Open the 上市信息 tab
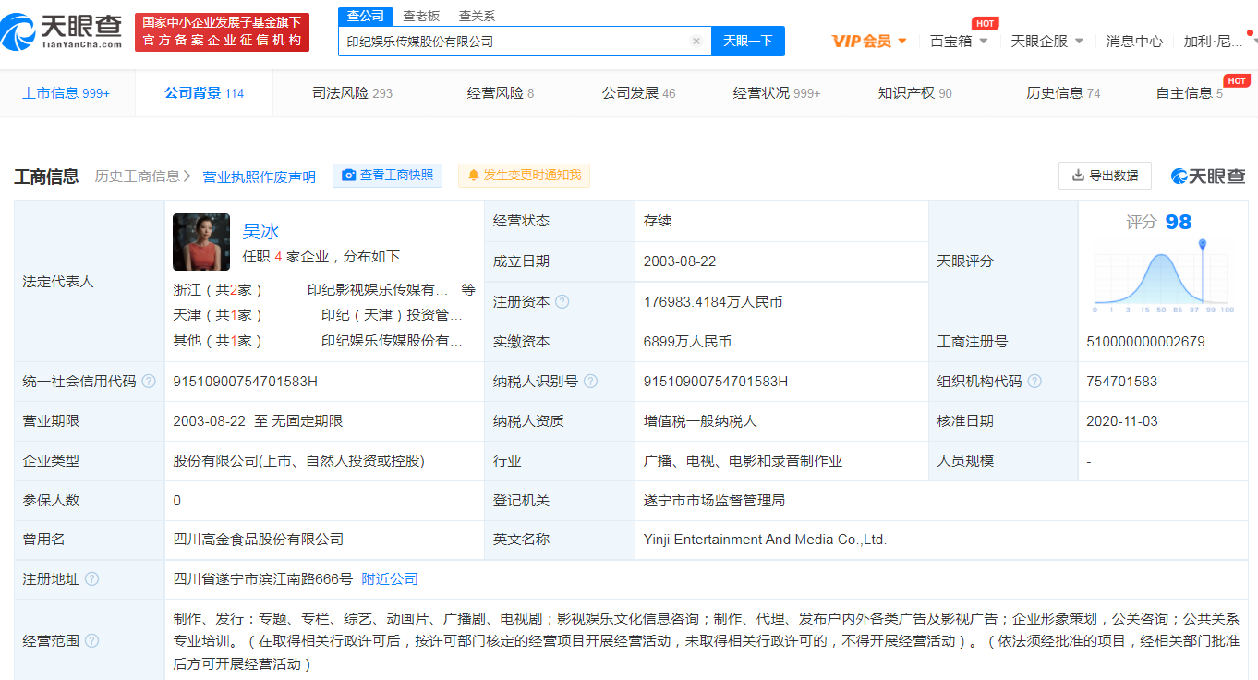This screenshot has width=1258, height=680. [67, 93]
